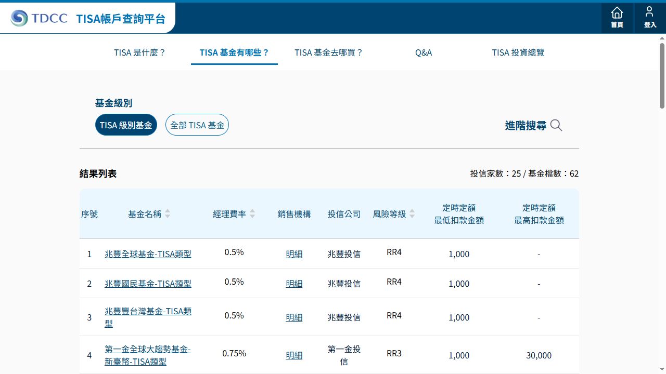Viewport: 666px width, 374px height.
Task: Click the 投信公司 column header
Action: 344,214
